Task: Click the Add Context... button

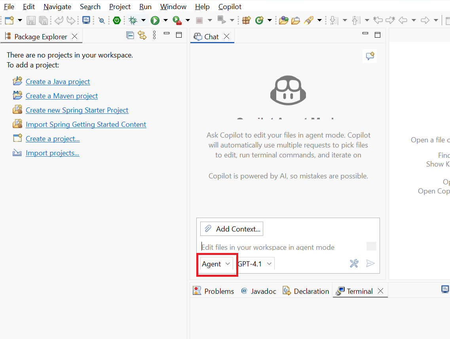Action: pos(232,229)
